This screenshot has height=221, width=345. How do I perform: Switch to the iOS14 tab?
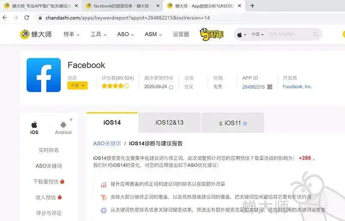(112, 123)
